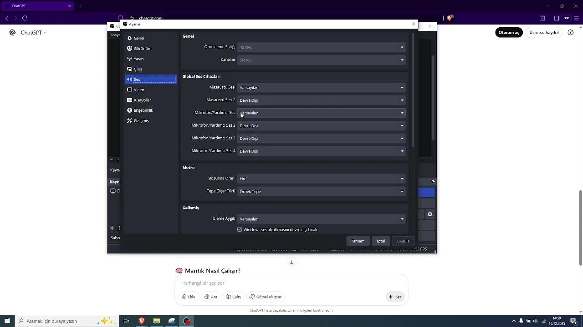The width and height of the screenshot is (583, 327).
Task: Open the Kanallar dropdown
Action: point(321,60)
